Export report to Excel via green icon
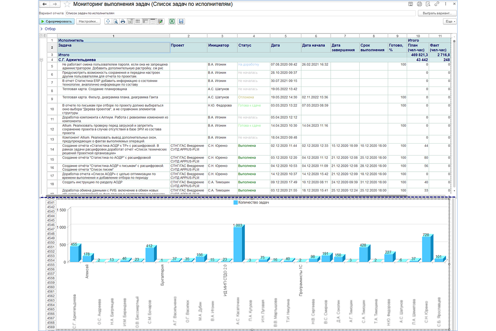Viewport: 496px width, 331px height. [x=172, y=22]
